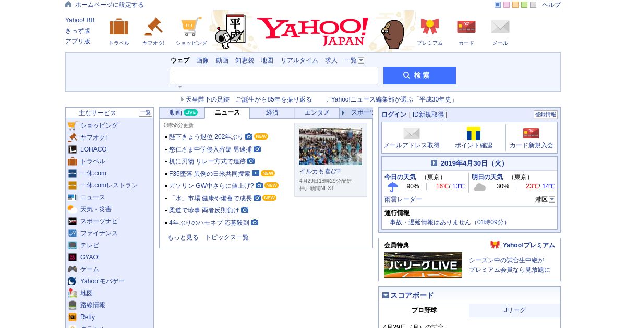Open the Card icon in header

point(466,27)
